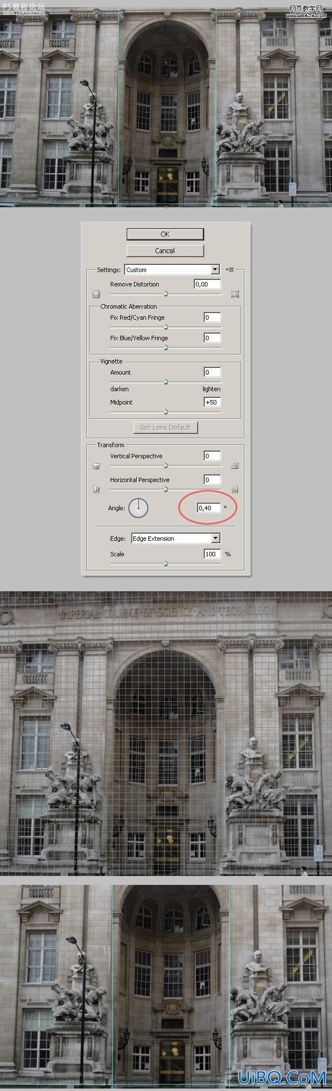
Task: Click the Scale slider handle
Action: [165, 564]
